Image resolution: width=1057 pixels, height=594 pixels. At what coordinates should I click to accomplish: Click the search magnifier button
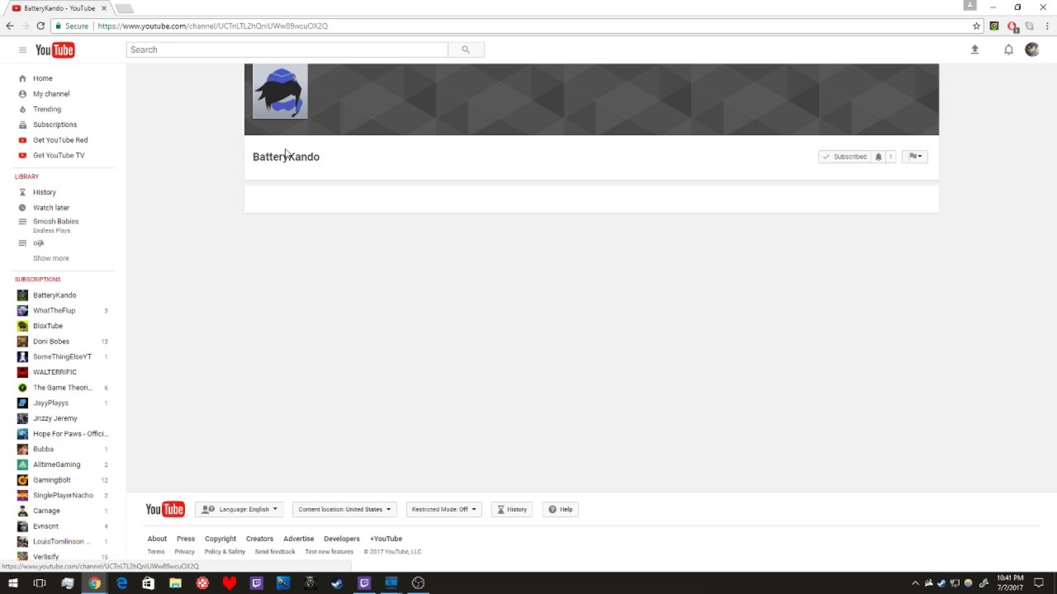(x=466, y=49)
